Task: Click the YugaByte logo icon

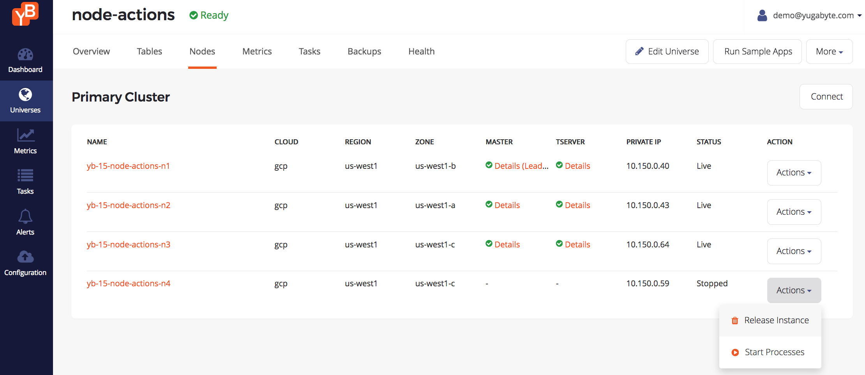Action: tap(25, 14)
